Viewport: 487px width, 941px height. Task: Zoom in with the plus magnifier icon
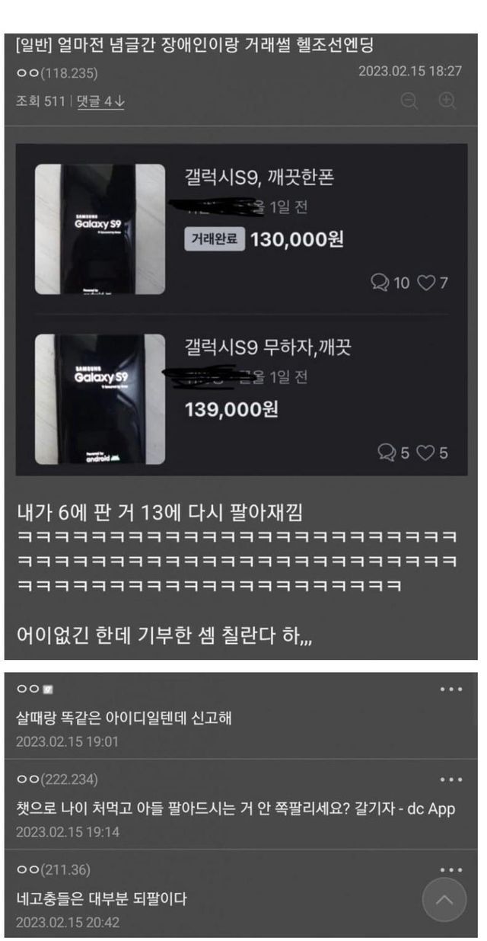[x=448, y=101]
